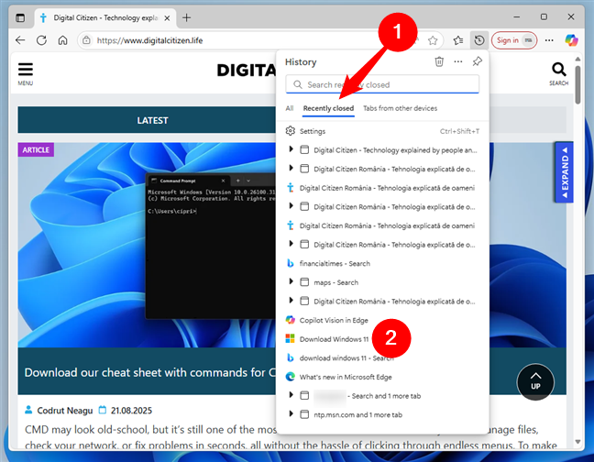Launch Copilot from the toolbar
594x462 pixels.
(x=571, y=40)
